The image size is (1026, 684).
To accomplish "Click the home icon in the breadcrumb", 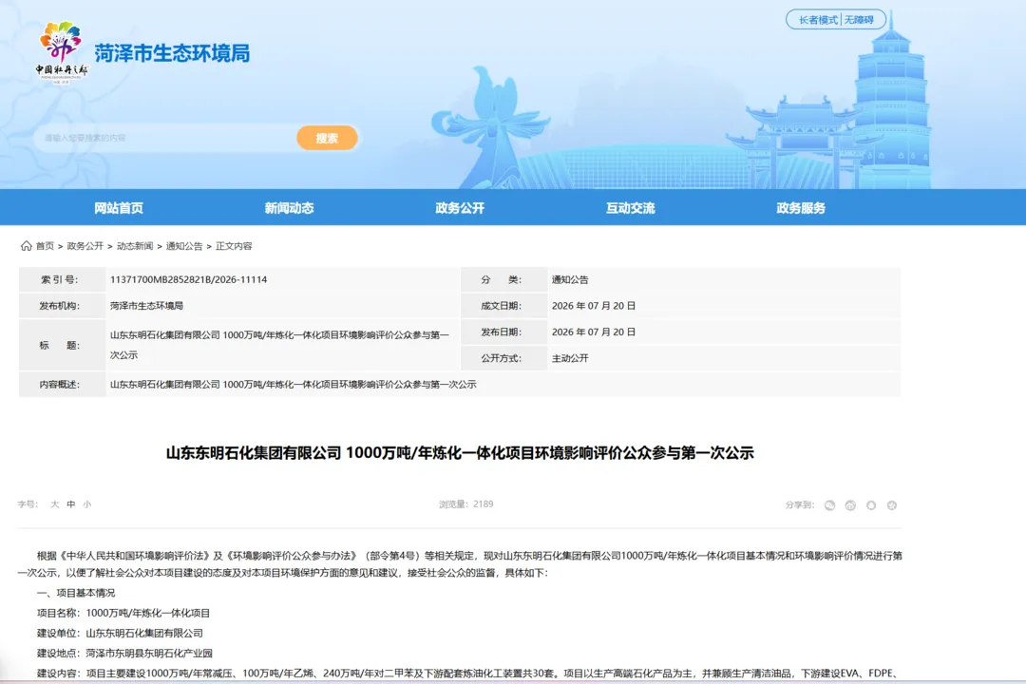I will coord(27,245).
